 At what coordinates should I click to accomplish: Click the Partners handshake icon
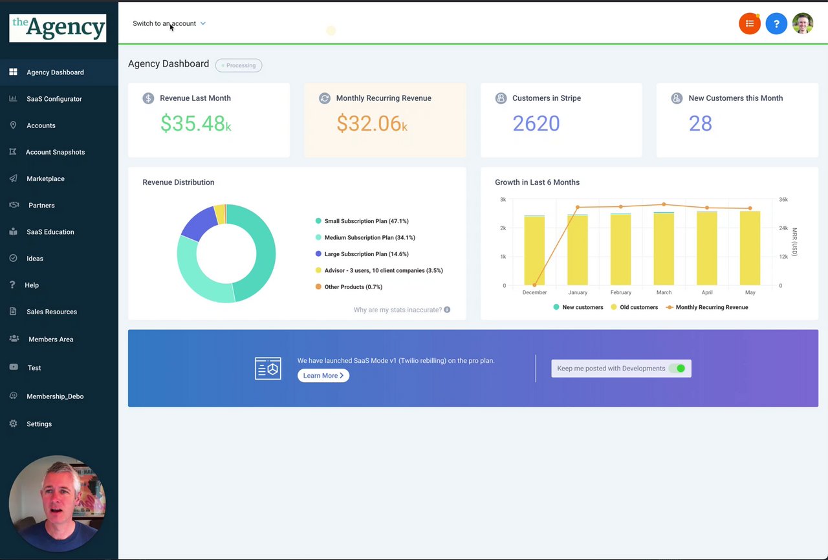click(14, 205)
